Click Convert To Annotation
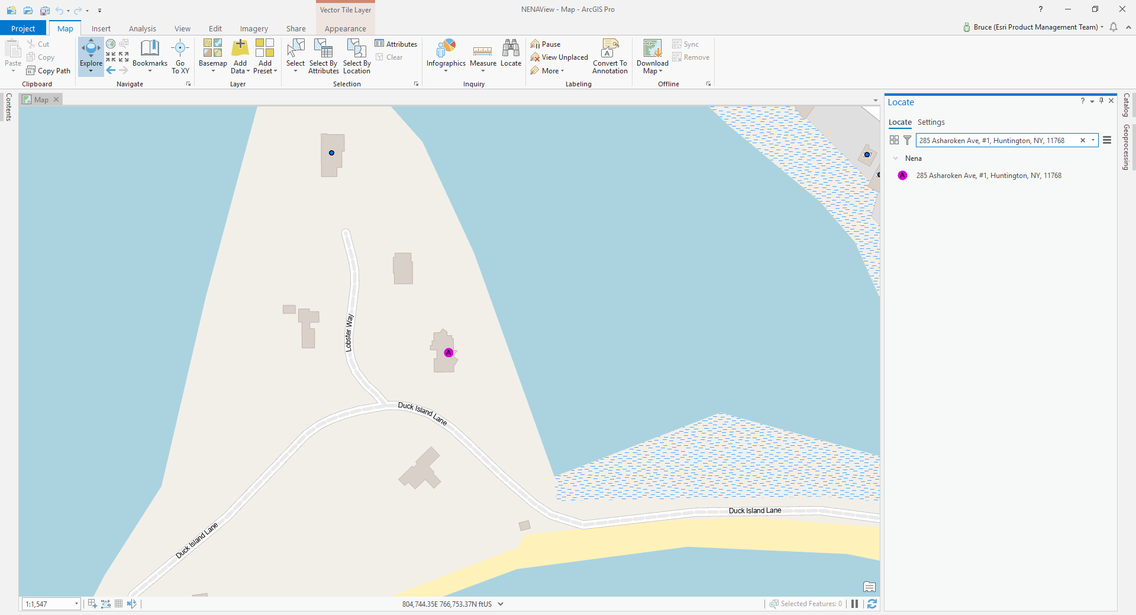This screenshot has height=615, width=1136. [x=610, y=56]
